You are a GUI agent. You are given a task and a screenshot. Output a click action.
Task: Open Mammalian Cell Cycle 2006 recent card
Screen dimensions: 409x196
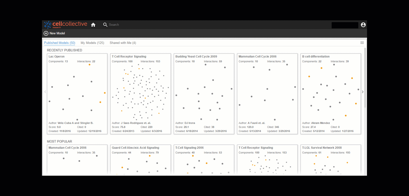tap(267, 94)
